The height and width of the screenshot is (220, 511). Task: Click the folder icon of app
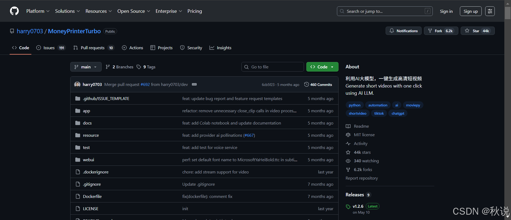[78, 111]
